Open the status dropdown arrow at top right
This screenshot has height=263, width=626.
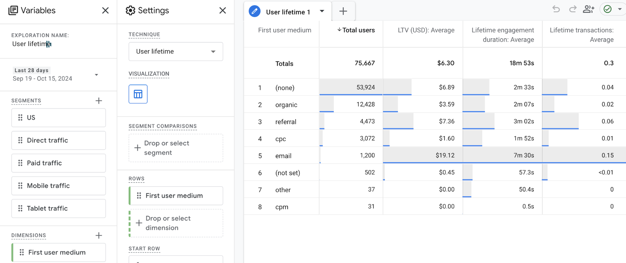[620, 9]
